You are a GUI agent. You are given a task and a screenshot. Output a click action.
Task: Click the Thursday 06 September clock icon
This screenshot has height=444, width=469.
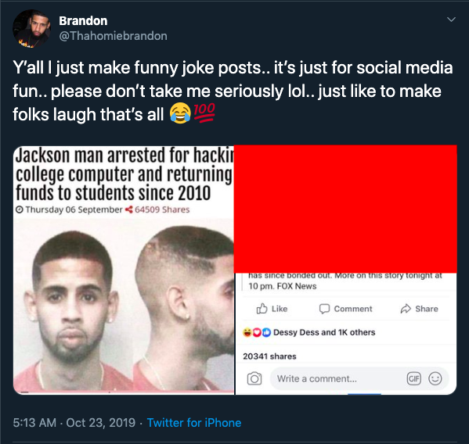click(x=20, y=209)
